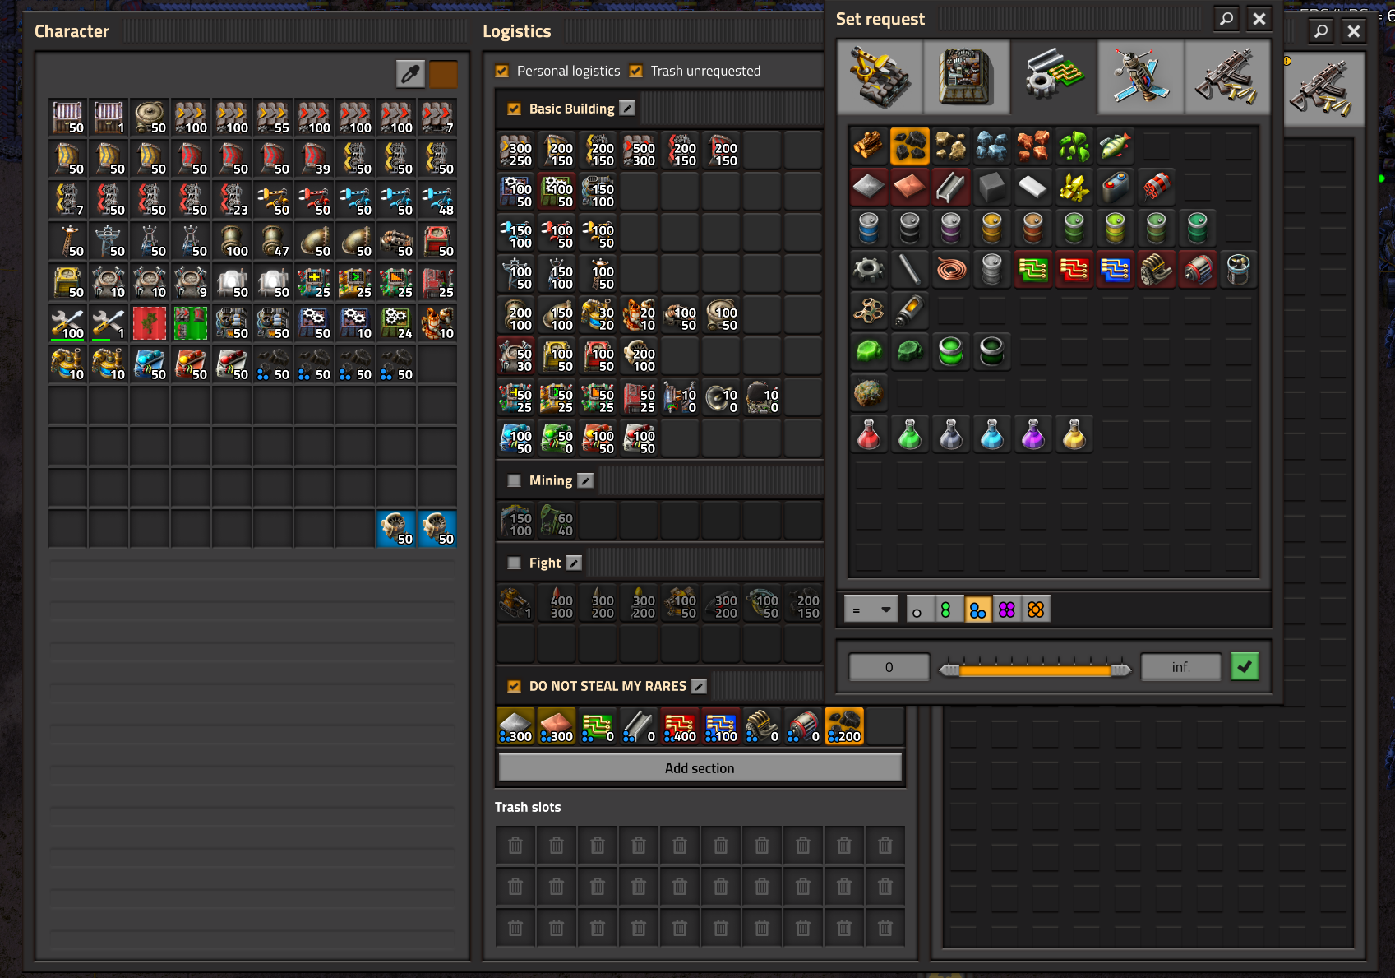Screen dimensions: 1395x978
Task: Switch to the Production item tab
Action: pyautogui.click(x=966, y=76)
